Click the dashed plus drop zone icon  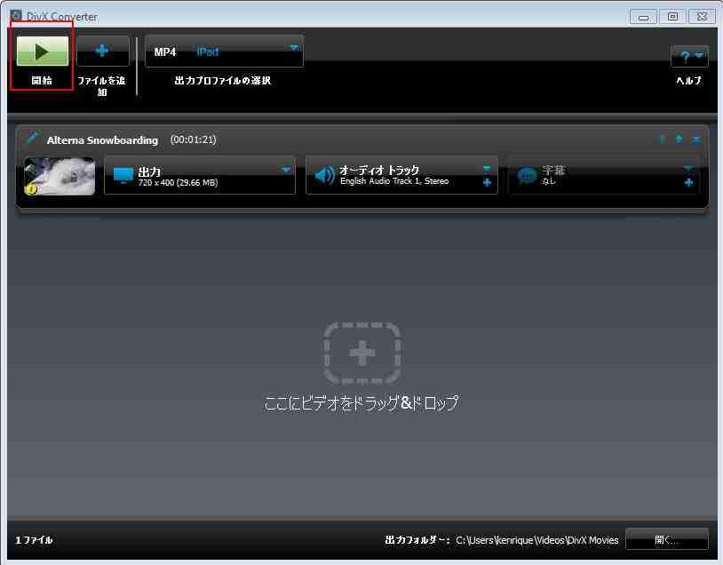tap(362, 354)
